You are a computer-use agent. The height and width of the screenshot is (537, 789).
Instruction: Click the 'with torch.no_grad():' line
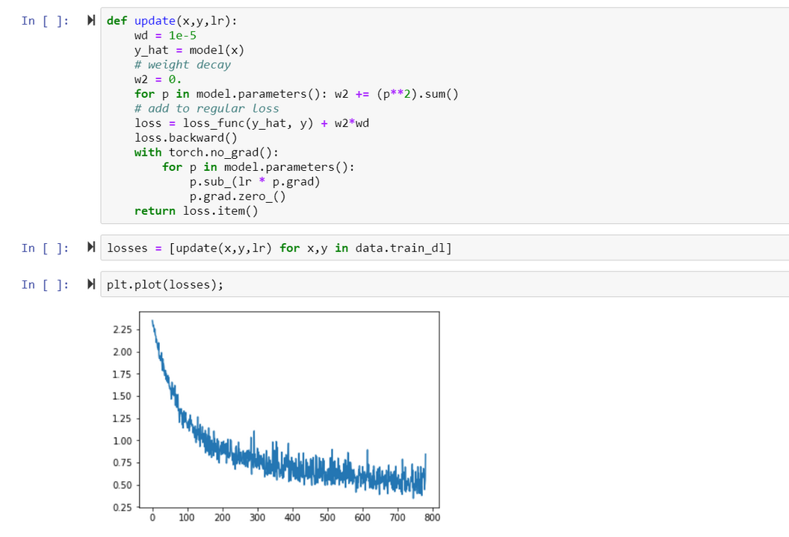[x=199, y=152]
